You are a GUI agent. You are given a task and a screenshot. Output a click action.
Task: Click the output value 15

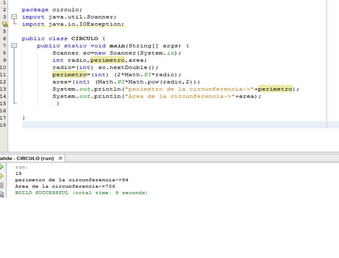pyautogui.click(x=18, y=173)
